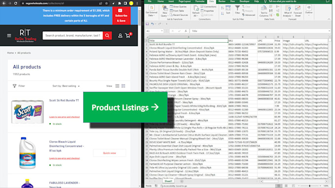Switch to grid view icon
The height and width of the screenshot is (188, 335).
pos(117,86)
